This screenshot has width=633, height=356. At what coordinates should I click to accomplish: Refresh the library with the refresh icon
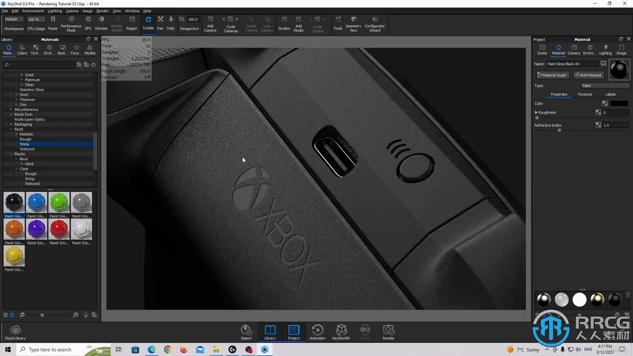pos(93,65)
